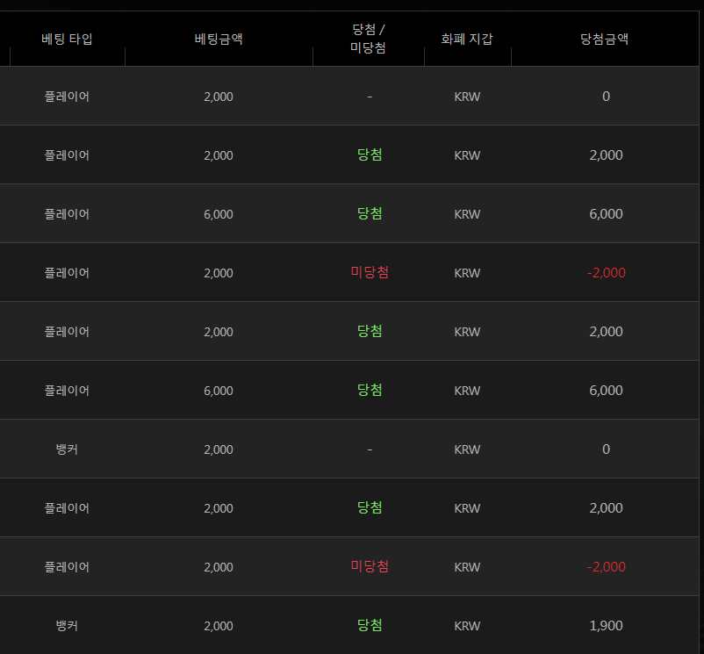This screenshot has height=654, width=704.
Task: Select 뱅커 in the row with 1,900 winnings
Action: (x=67, y=626)
